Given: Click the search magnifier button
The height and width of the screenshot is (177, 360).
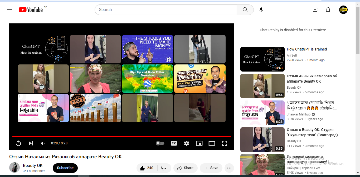Looking at the screenshot, I should [245, 10].
